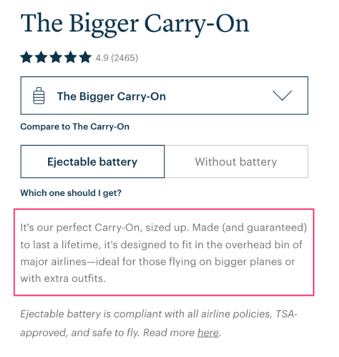Click the words major airlines in the description
The height and width of the screenshot is (357, 339).
click(x=53, y=262)
